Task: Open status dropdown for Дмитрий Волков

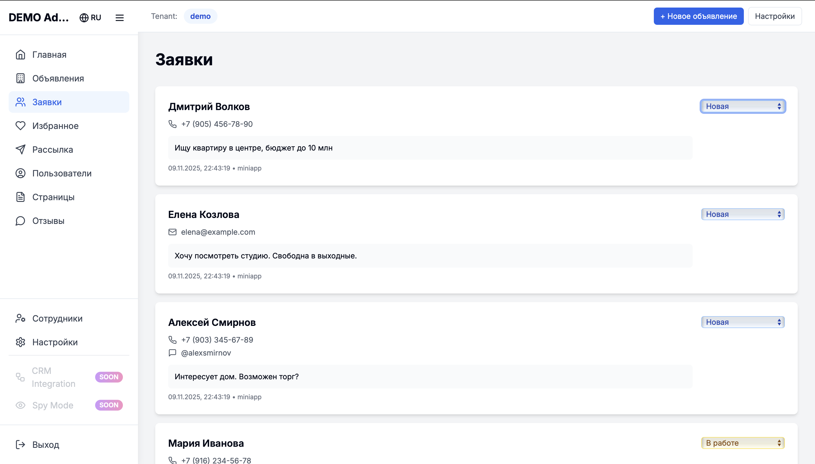Action: coord(743,107)
